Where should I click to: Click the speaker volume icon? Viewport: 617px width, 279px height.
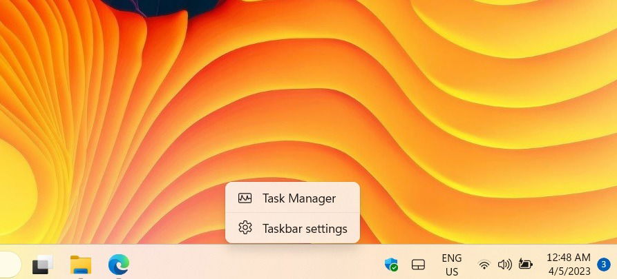[504, 265]
